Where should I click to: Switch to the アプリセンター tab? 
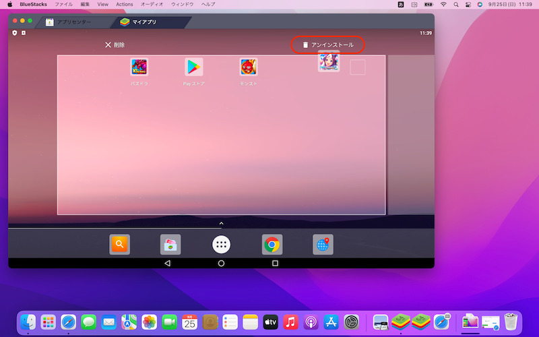(x=70, y=22)
